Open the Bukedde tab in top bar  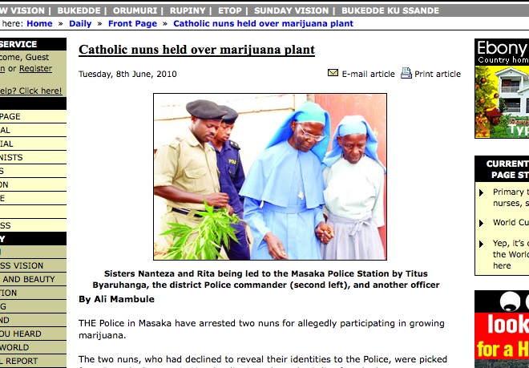pos(79,10)
